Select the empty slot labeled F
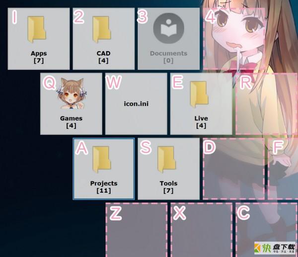This screenshot has height=257, width=298. [x=283, y=169]
